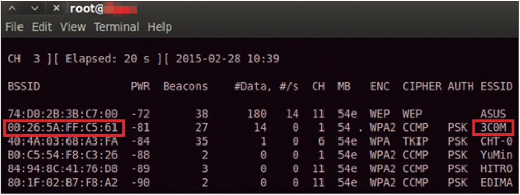Screen dimensions: 520x195
Task: Click the highlighted ESSID 3C0M
Action: [493, 128]
